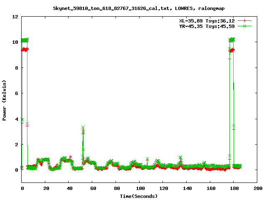This screenshot has height=200, width=266.
Task: Click the y-axis tick label 10
Action: pyautogui.click(x=15, y=42)
